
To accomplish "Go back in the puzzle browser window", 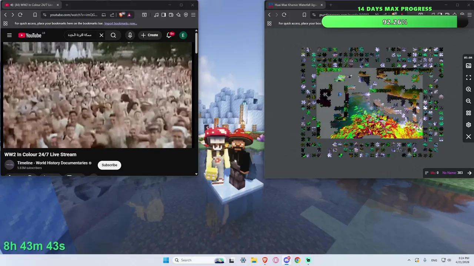I will tap(269, 15).
